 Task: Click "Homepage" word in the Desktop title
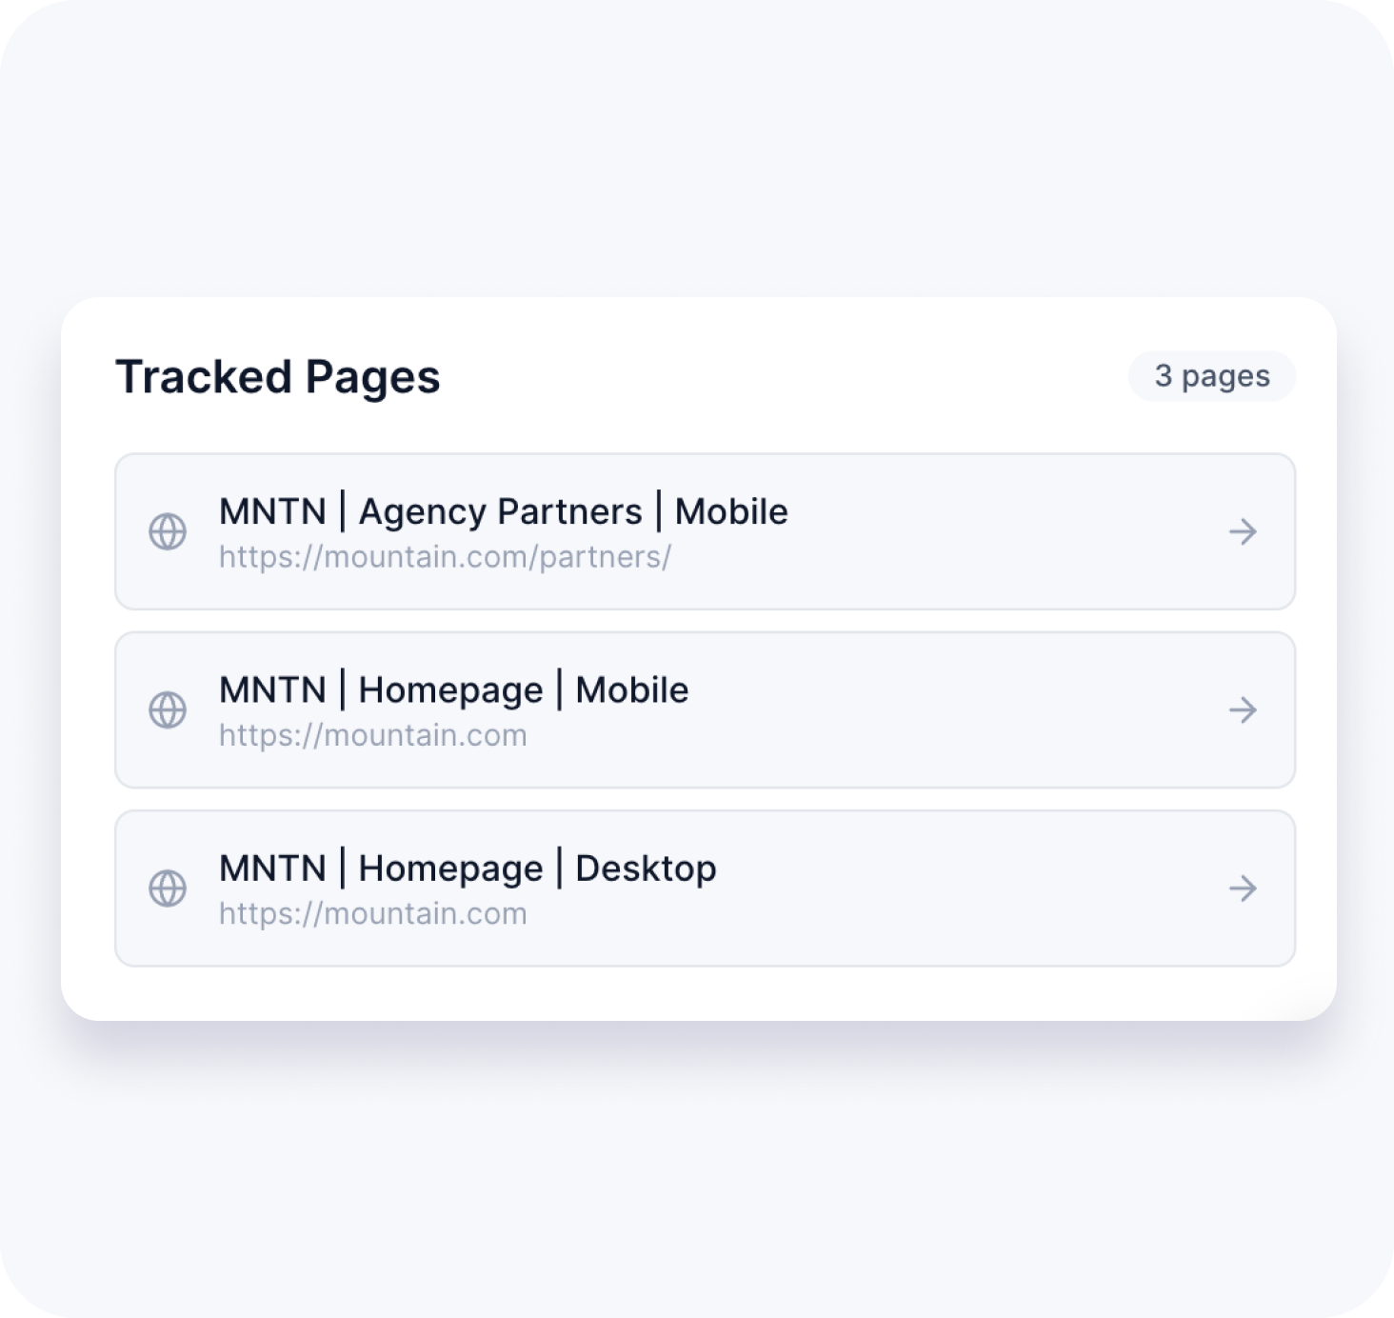click(x=450, y=869)
